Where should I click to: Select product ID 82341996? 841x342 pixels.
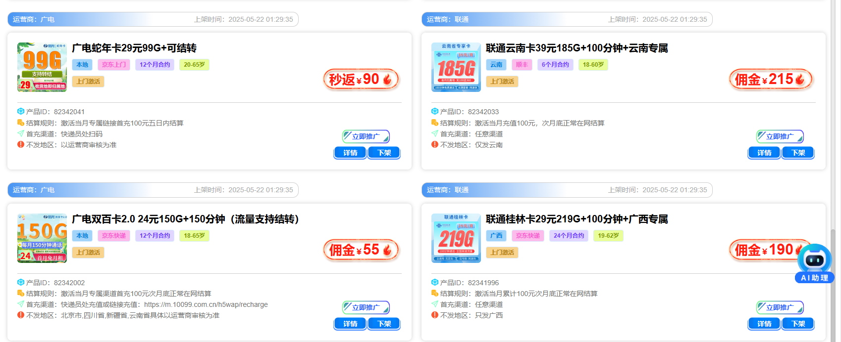coord(483,283)
